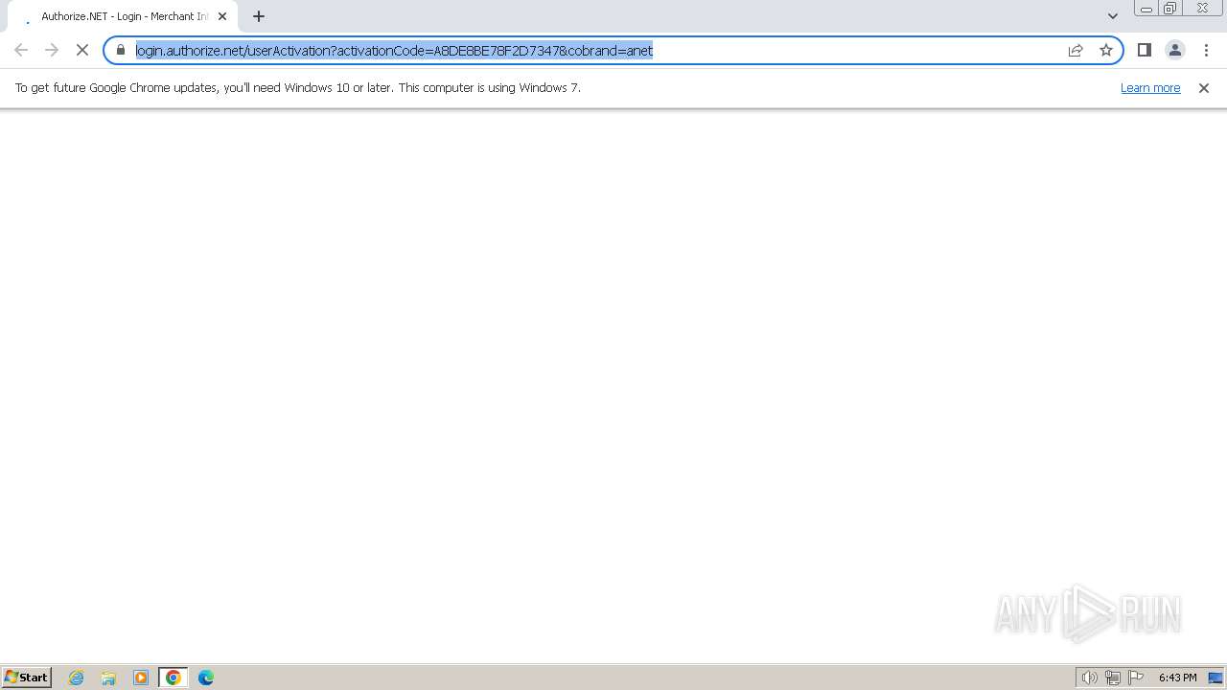This screenshot has width=1227, height=690.
Task: Open network status tray icon
Action: (1113, 678)
